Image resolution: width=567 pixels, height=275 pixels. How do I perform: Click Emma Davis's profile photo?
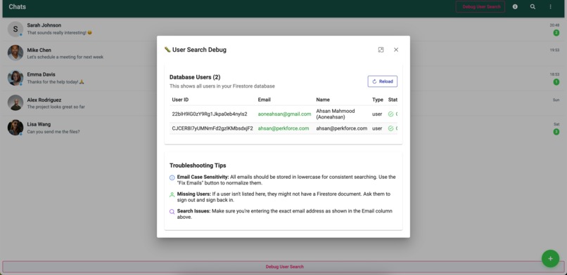click(15, 78)
